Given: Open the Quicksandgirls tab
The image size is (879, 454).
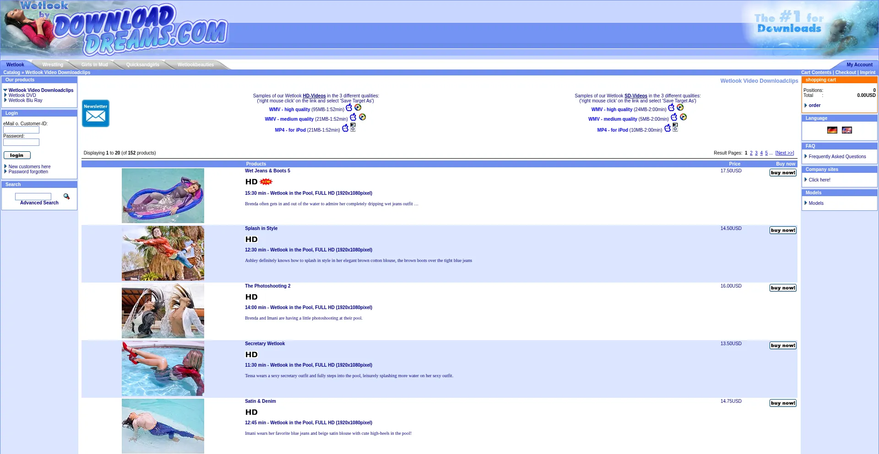Looking at the screenshot, I should coord(143,65).
